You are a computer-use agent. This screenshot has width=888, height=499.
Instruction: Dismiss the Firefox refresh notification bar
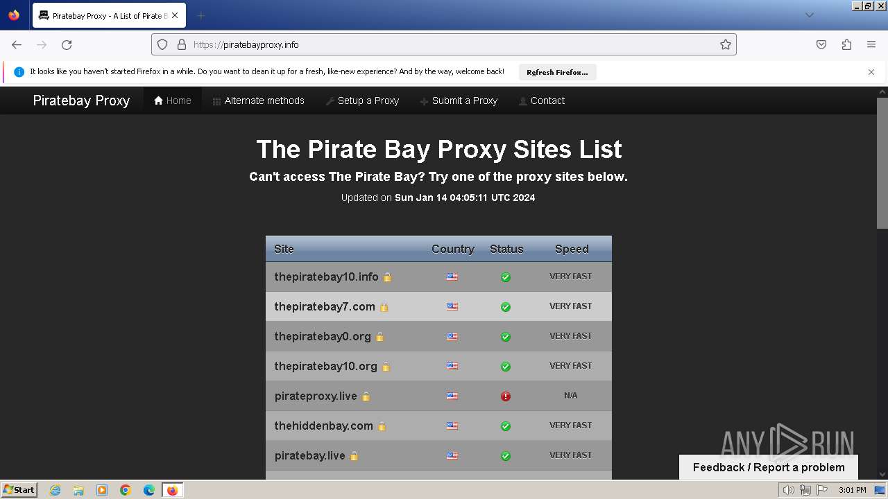871,72
